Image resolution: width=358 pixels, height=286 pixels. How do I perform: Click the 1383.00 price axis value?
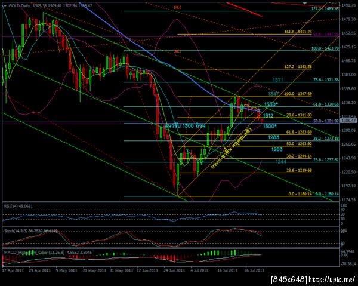point(348,75)
